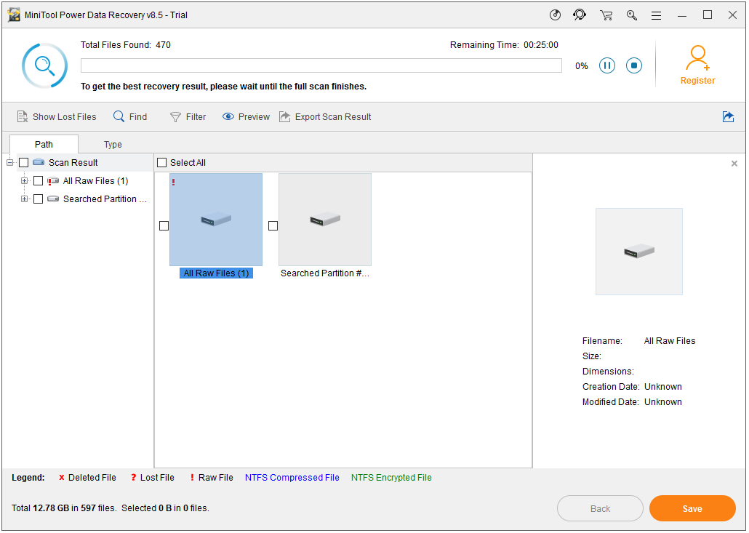
Task: Expand the All Raw Files tree node
Action: click(25, 181)
